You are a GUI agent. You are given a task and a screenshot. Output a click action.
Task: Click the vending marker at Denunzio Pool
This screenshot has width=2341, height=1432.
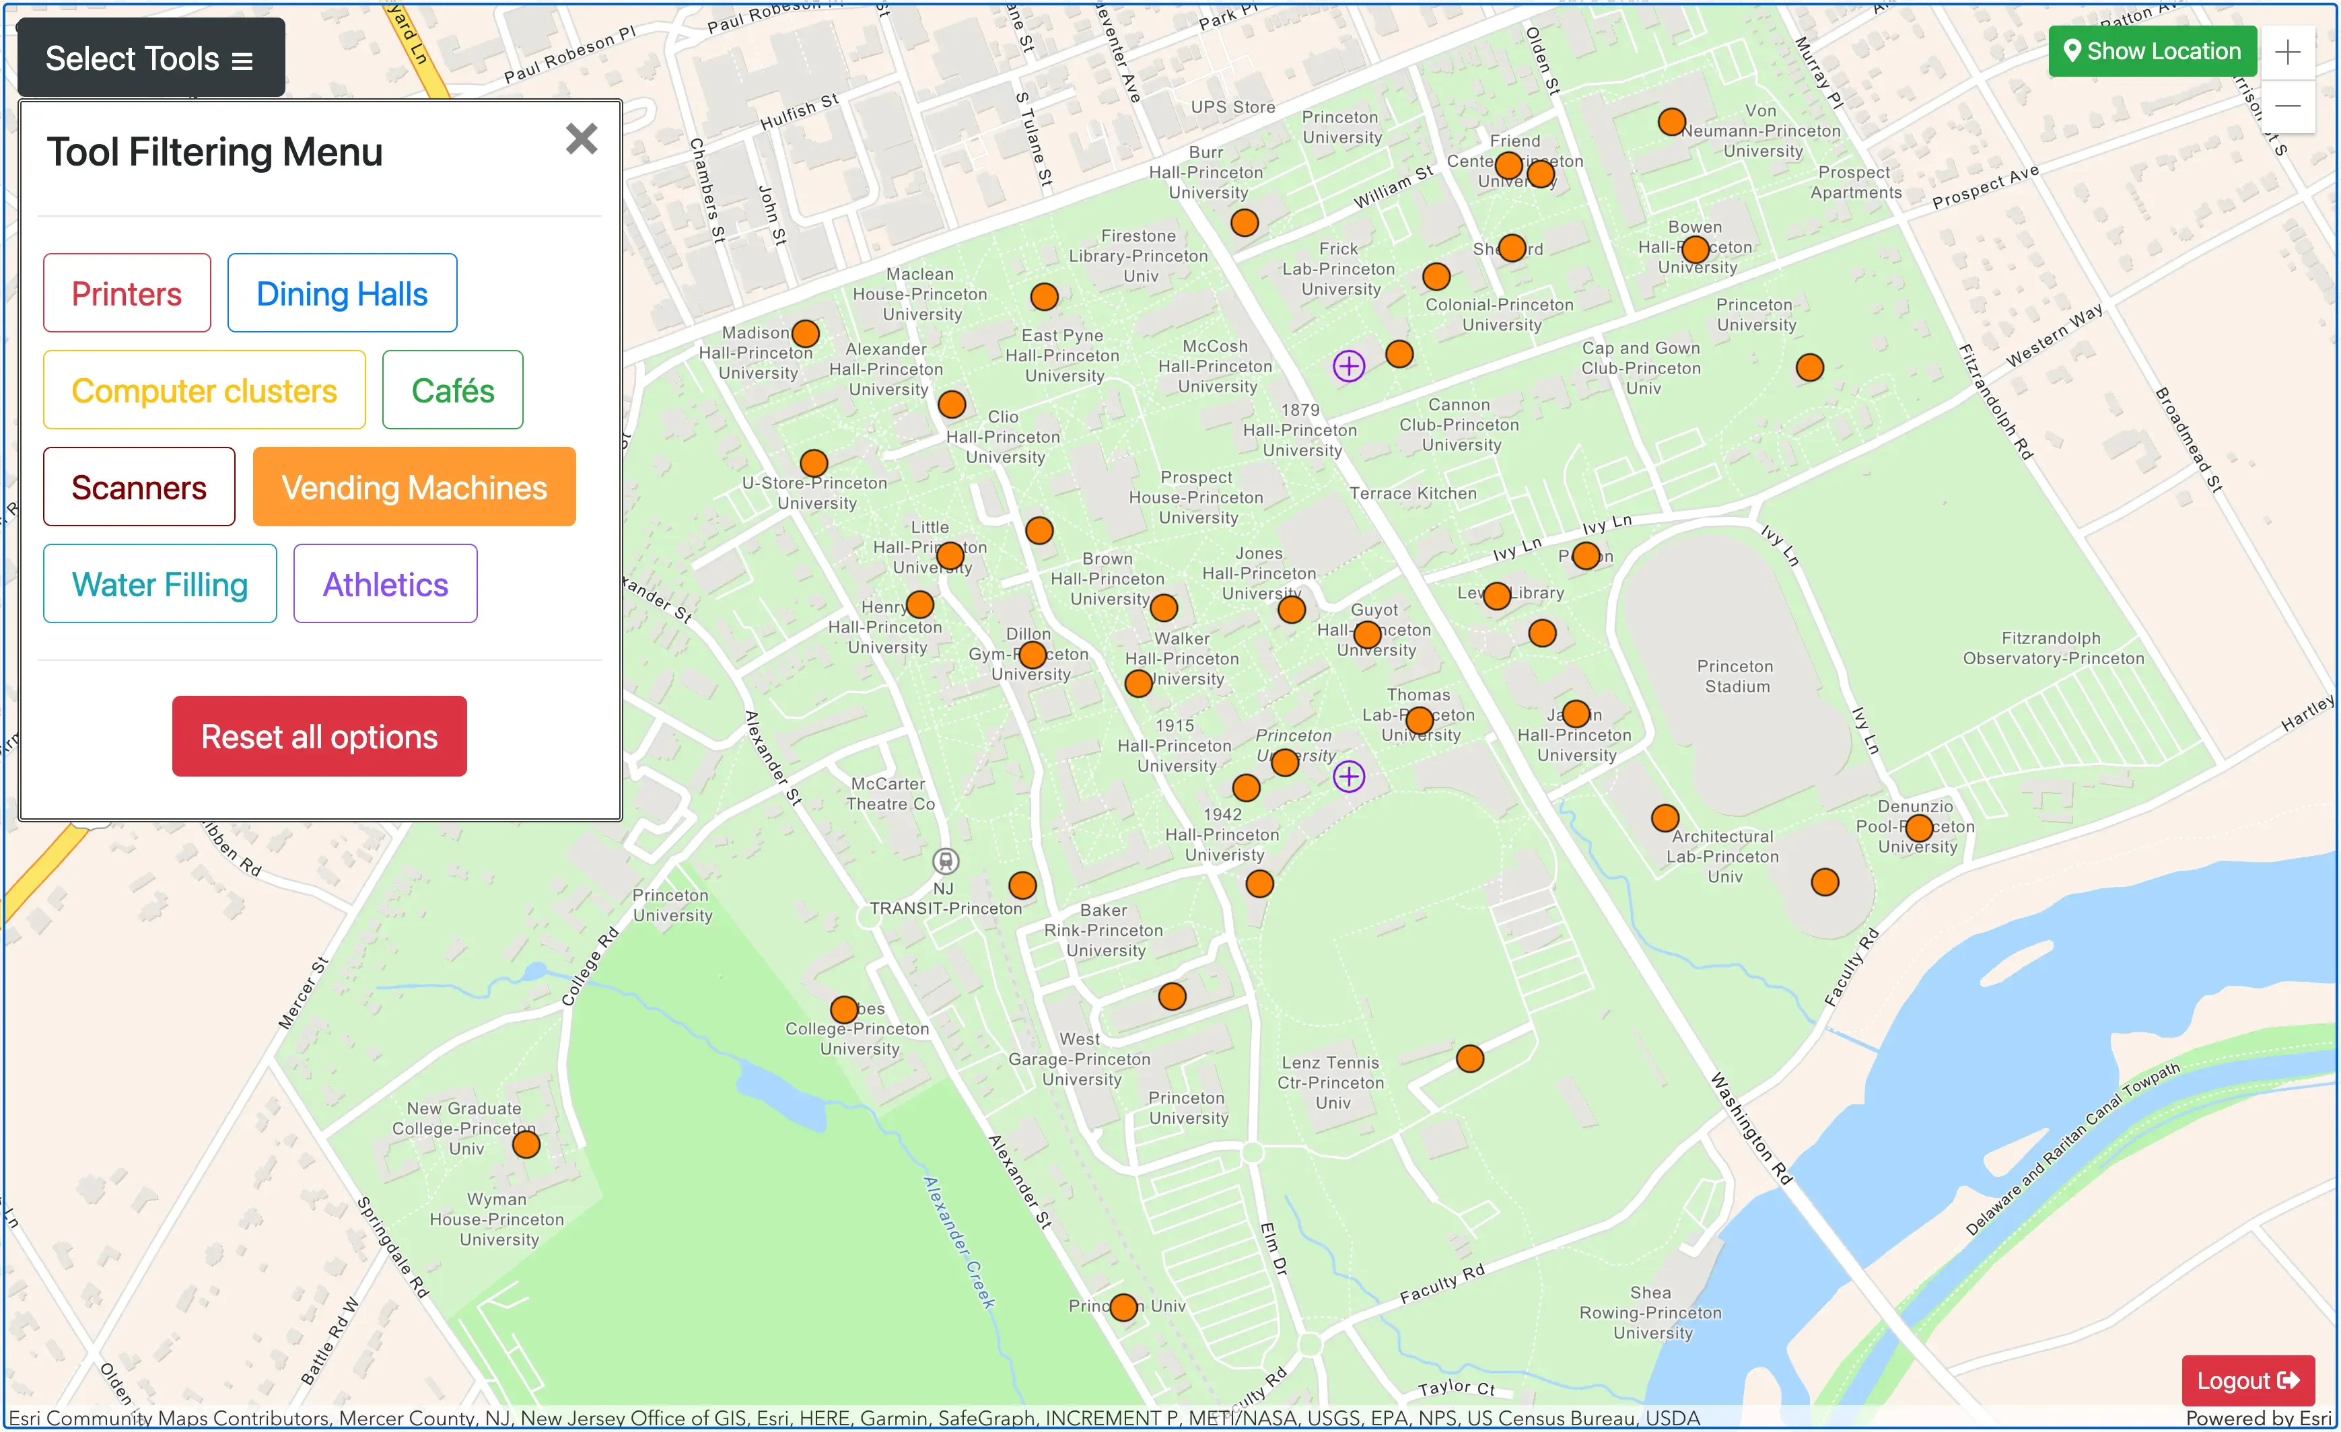pos(1918,828)
